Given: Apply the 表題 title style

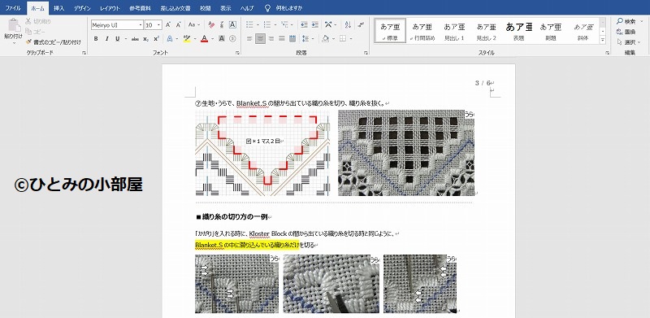Looking at the screenshot, I should tap(518, 31).
